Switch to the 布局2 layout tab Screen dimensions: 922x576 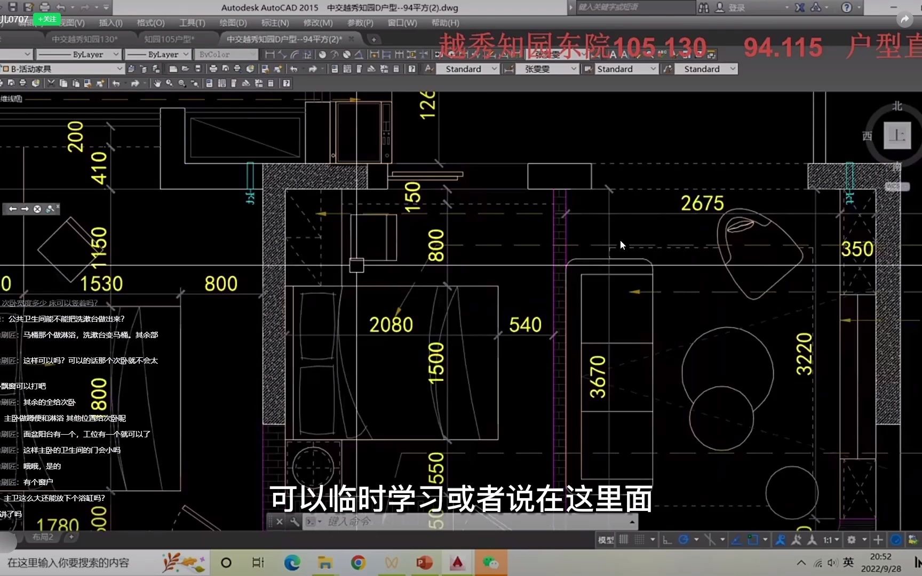[43, 537]
